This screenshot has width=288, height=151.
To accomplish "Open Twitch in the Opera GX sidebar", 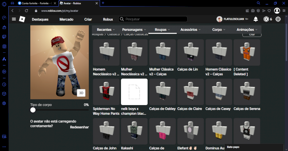I will [4, 37].
